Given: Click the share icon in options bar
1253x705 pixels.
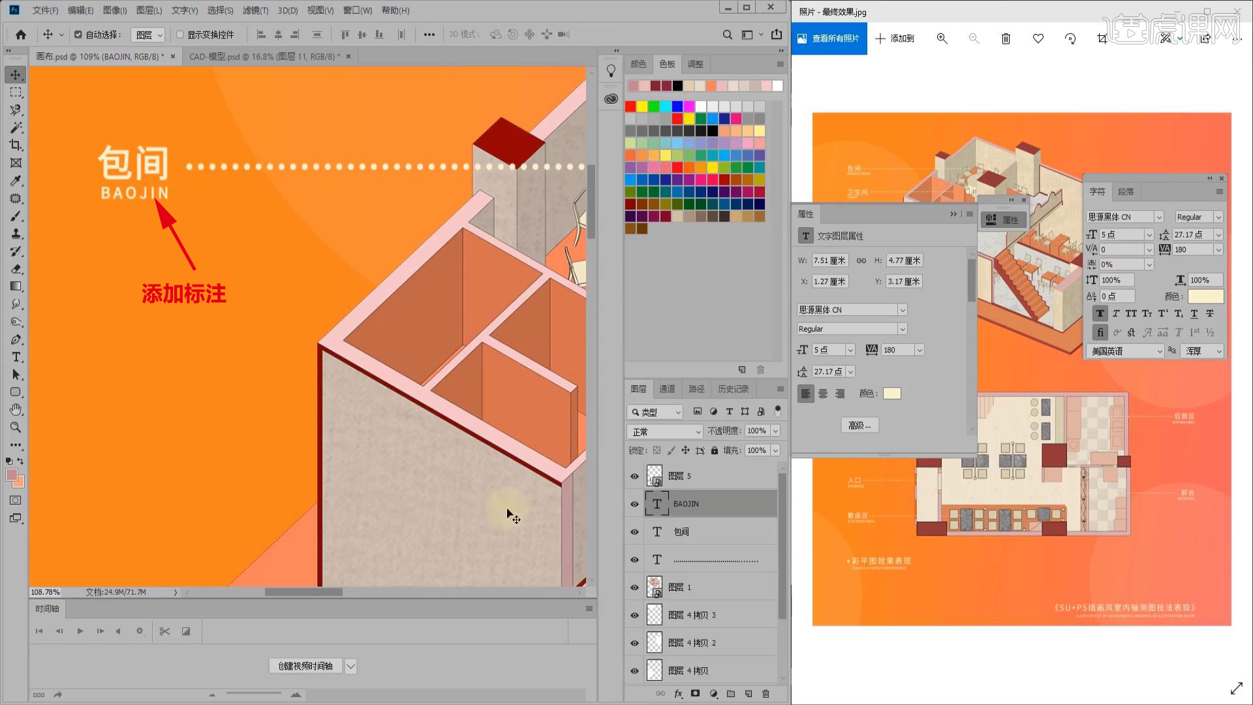Looking at the screenshot, I should coord(777,35).
